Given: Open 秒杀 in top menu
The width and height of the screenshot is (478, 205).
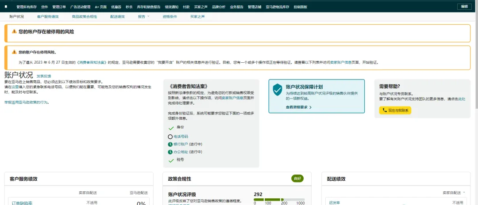Looking at the screenshot, I should [129, 7].
